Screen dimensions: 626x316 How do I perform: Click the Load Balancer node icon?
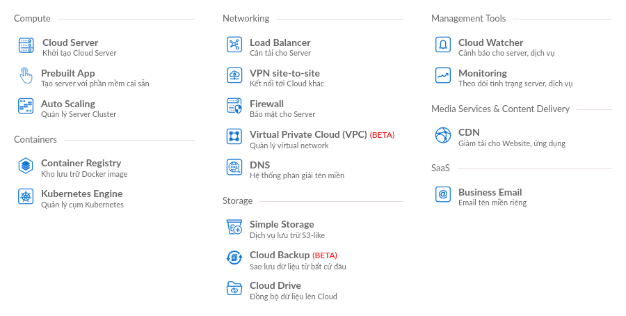pos(234,45)
